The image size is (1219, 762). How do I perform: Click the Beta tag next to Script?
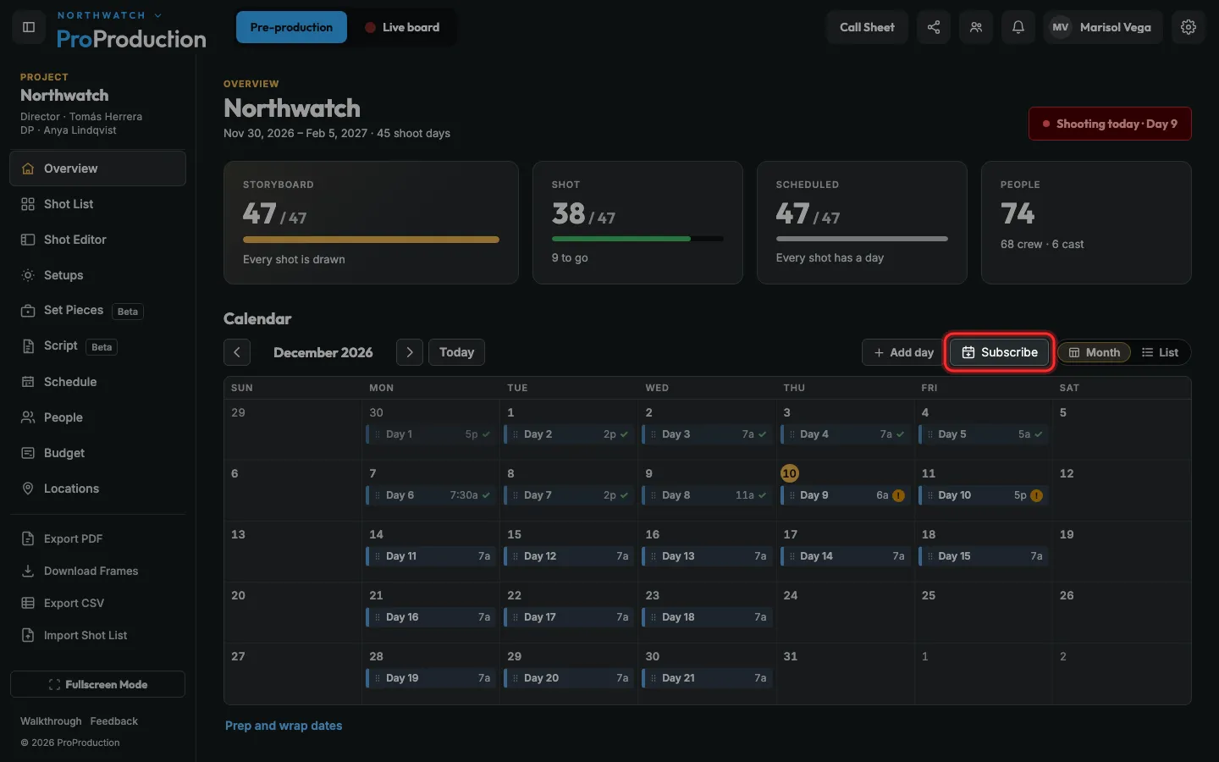(102, 347)
